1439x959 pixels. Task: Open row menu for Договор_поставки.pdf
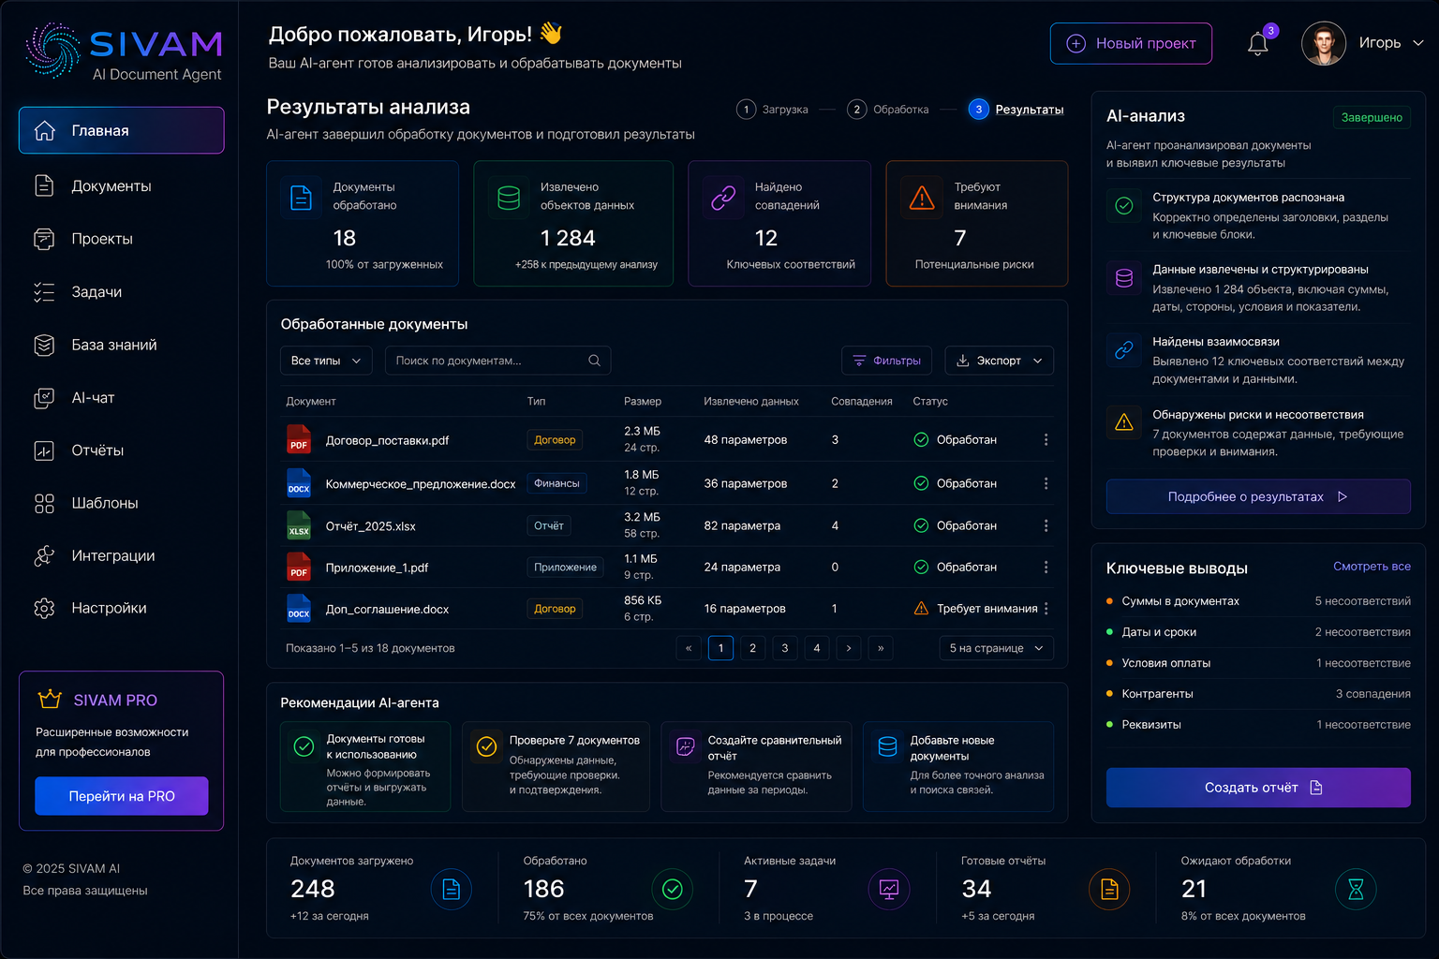click(1046, 439)
